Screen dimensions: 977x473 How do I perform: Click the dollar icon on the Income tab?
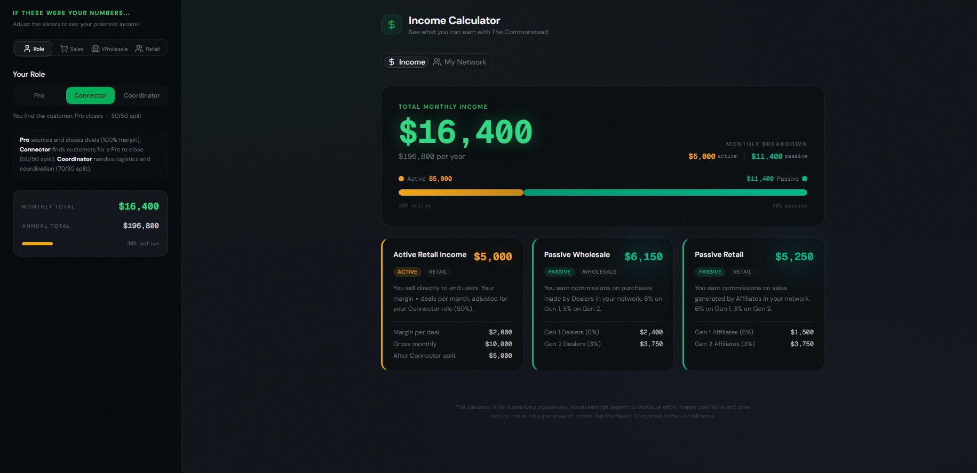tap(392, 62)
